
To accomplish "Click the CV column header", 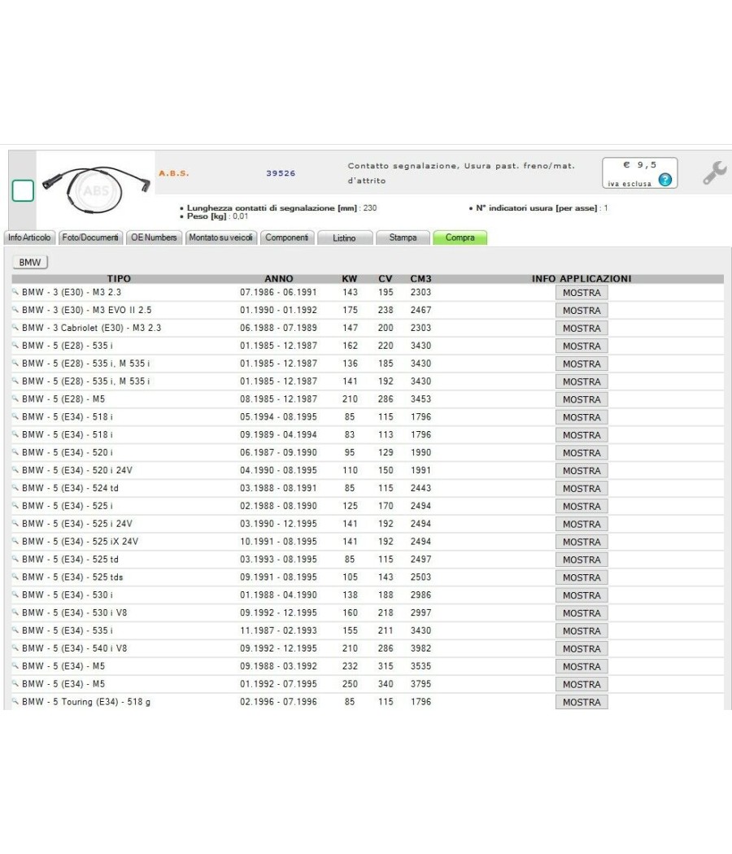I will click(386, 278).
